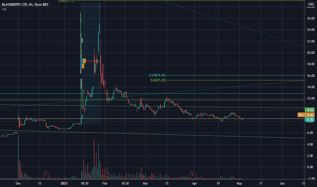Select the 0.66(15.20) Fibonacci level label
This screenshot has width=317, height=187.
click(158, 80)
